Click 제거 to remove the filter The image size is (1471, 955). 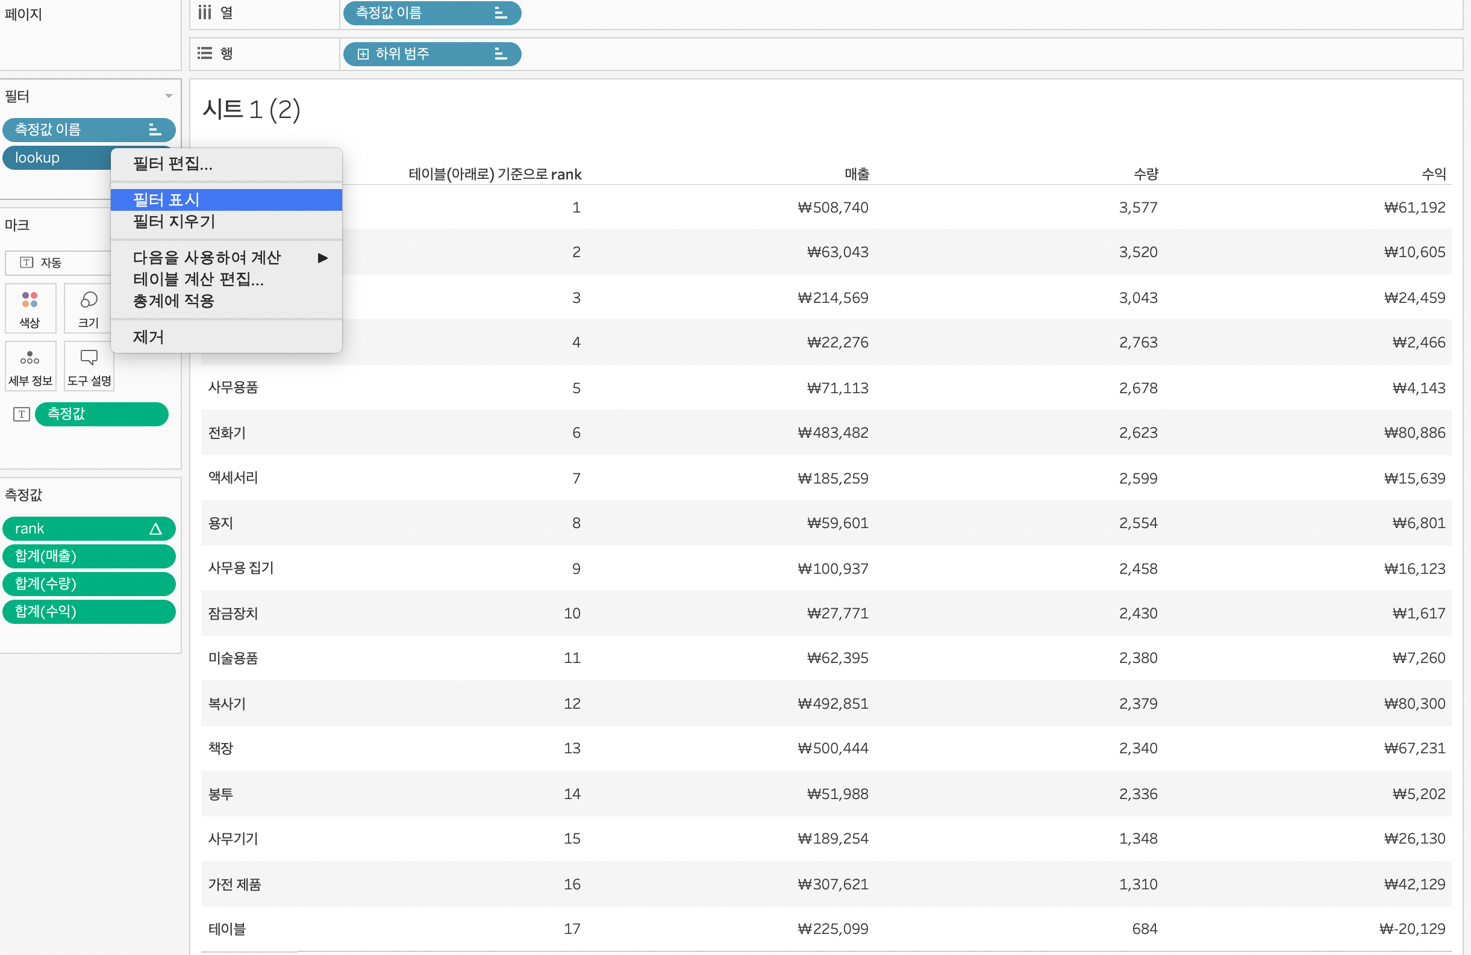148,337
